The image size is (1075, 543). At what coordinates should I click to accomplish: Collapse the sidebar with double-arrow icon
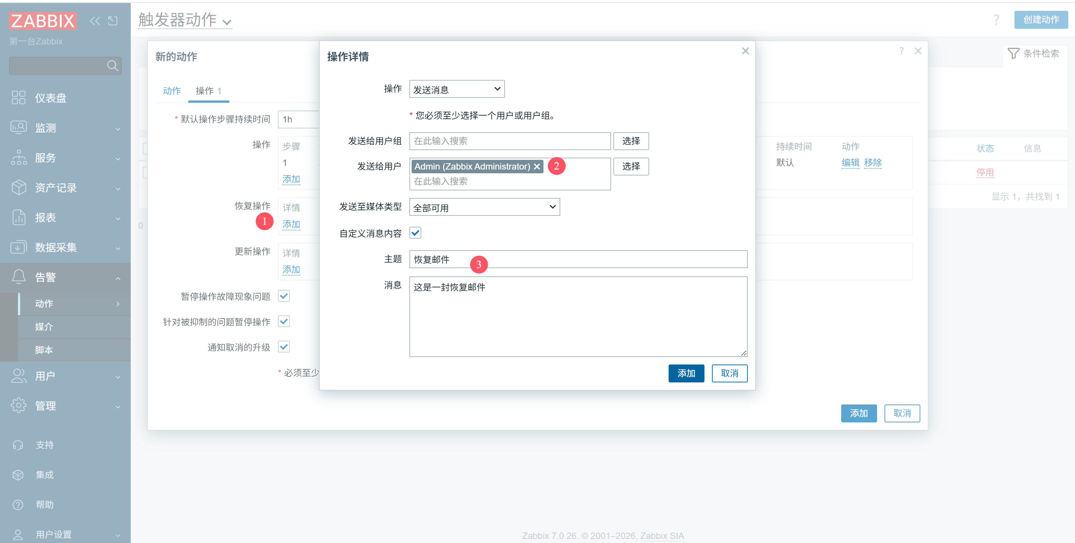95,21
